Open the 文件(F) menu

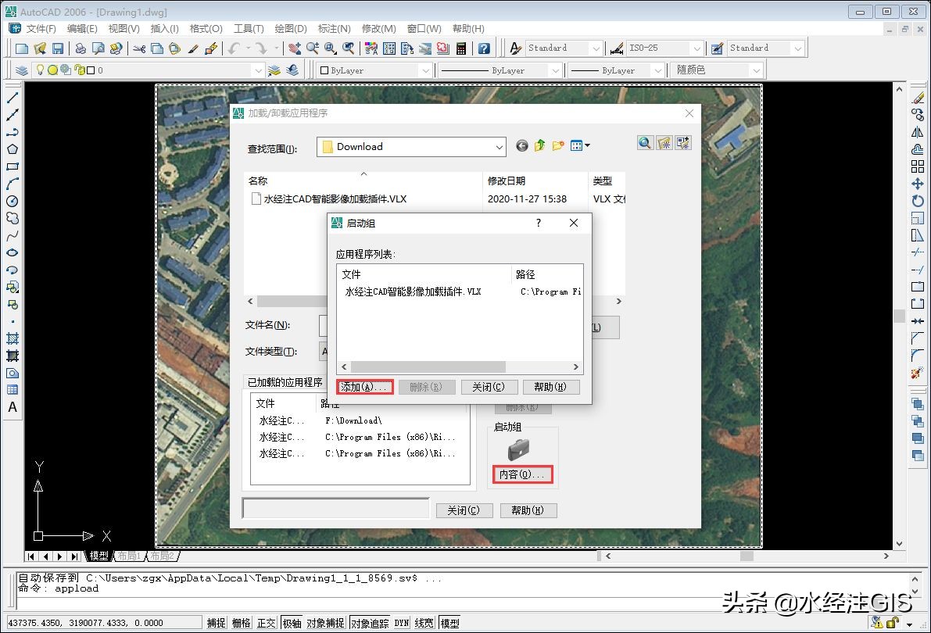click(x=41, y=28)
